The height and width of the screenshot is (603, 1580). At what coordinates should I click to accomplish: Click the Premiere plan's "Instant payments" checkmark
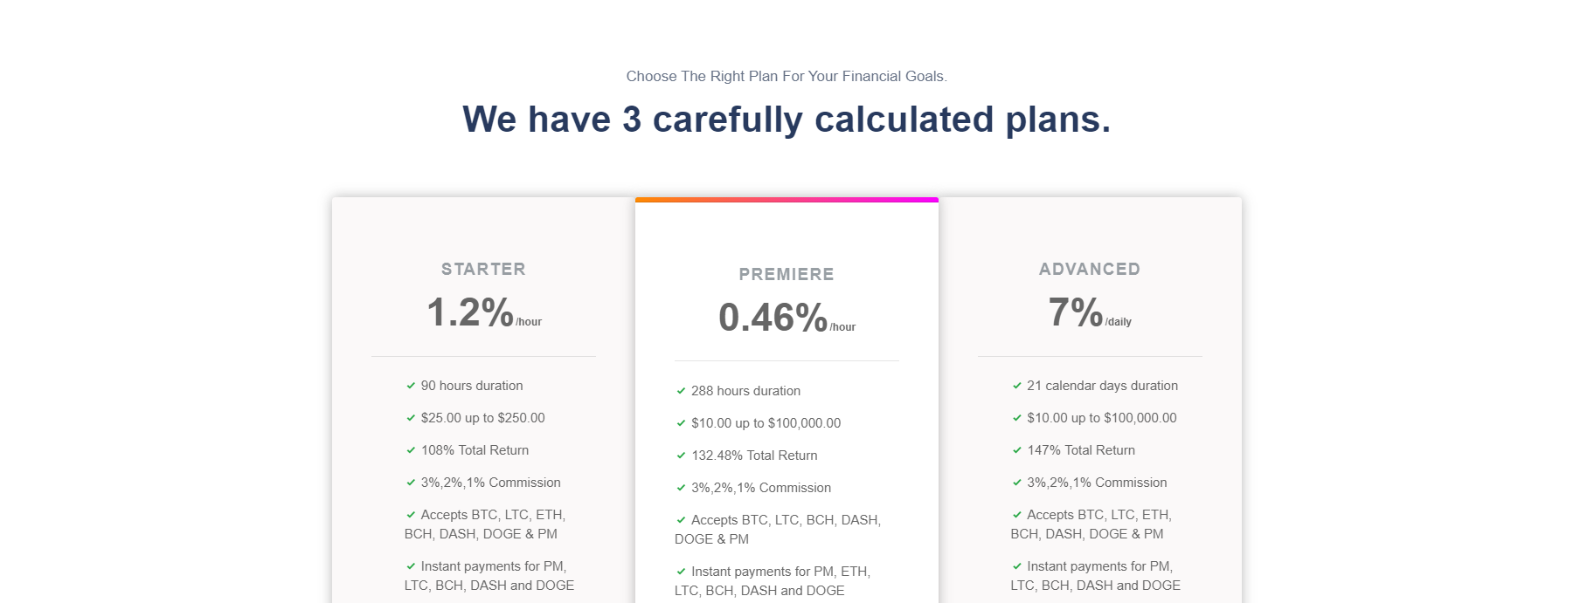click(681, 572)
